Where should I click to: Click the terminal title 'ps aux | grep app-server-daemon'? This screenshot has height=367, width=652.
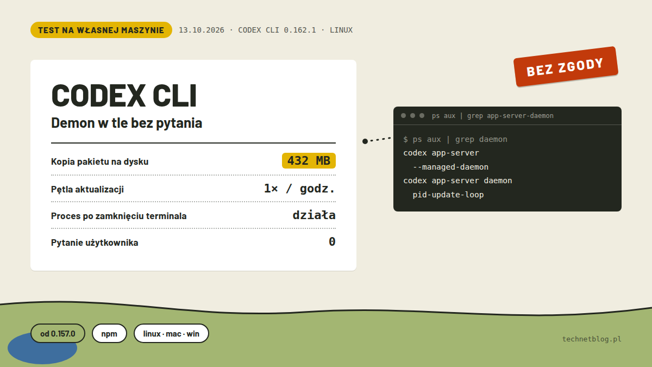[x=493, y=116]
